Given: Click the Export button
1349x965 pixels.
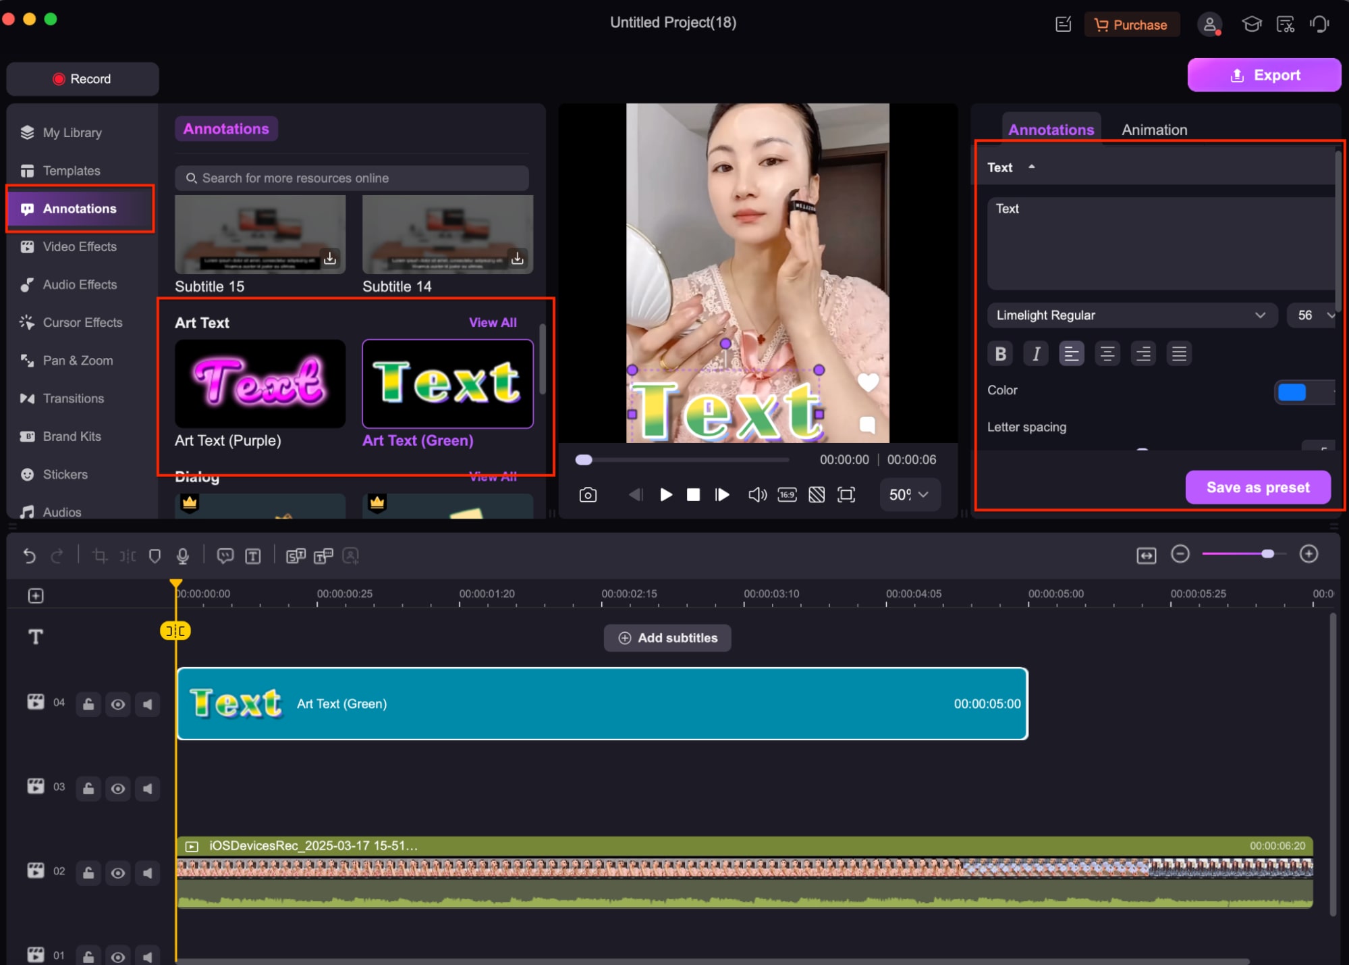Looking at the screenshot, I should [x=1264, y=75].
